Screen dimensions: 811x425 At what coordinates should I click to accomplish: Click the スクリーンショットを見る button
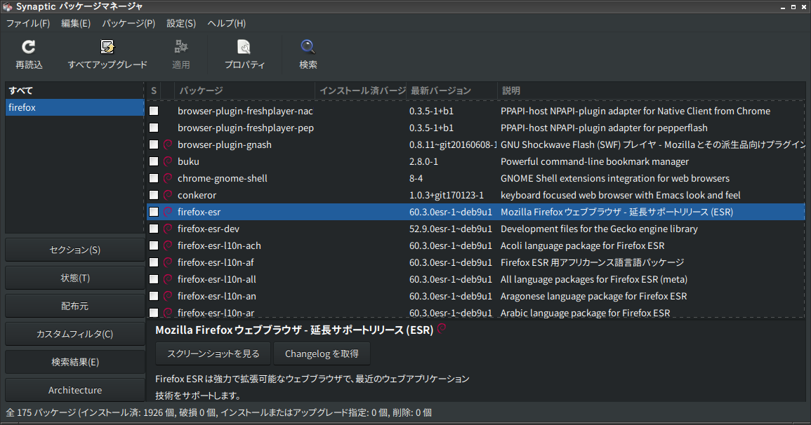213,353
